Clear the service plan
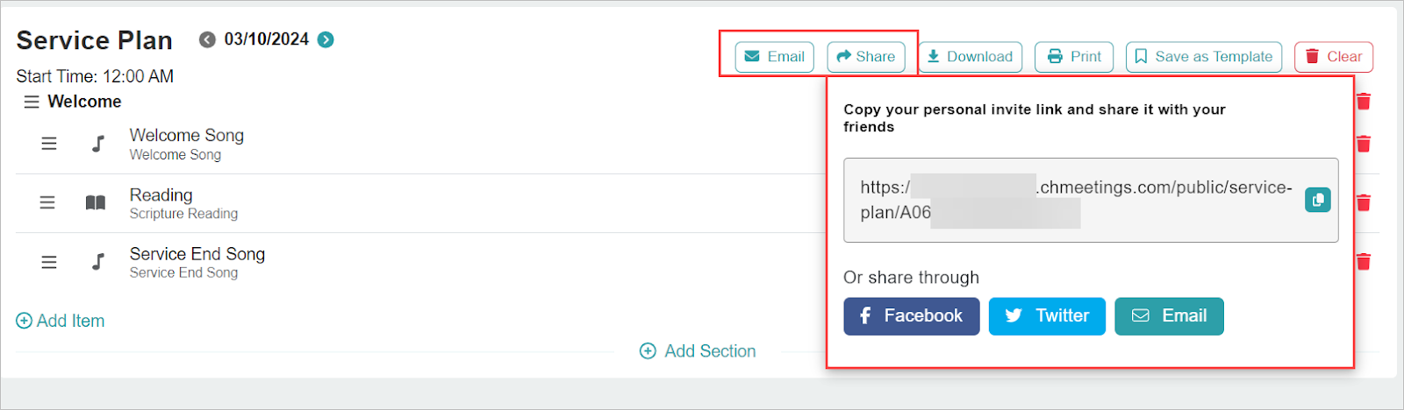 [x=1333, y=57]
